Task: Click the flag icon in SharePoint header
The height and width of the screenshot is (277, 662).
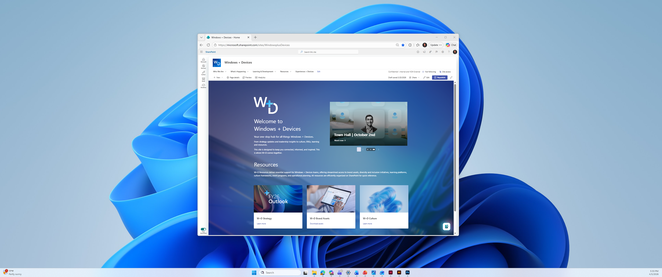Action: coord(437,52)
